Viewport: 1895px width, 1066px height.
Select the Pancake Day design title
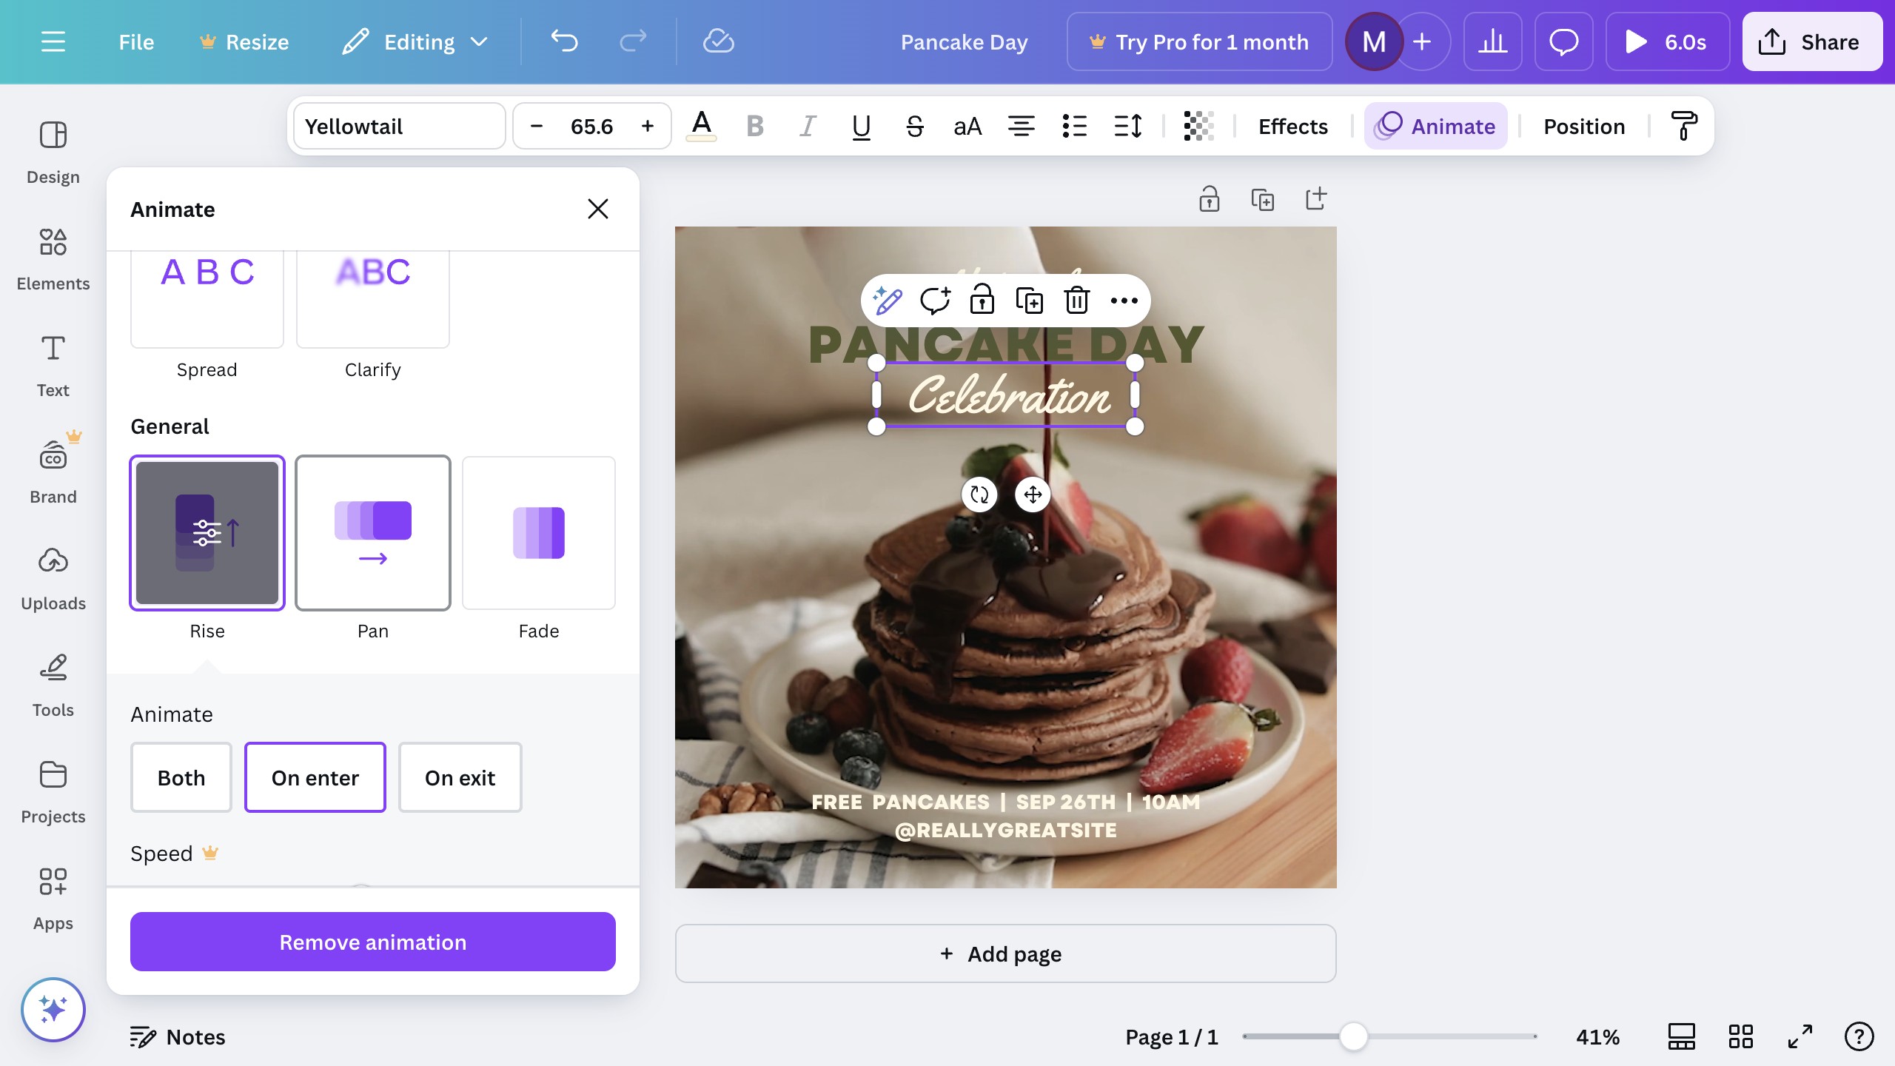pyautogui.click(x=964, y=42)
